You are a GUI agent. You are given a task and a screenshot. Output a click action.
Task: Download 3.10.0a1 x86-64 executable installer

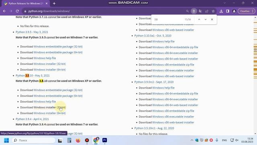(x=175, y=53)
